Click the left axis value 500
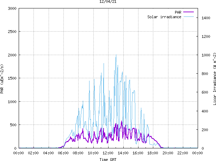Screen dimensions: 216x161 pos(13,125)
